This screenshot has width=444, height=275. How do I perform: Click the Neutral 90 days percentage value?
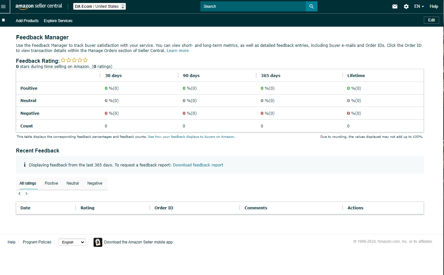190,100
